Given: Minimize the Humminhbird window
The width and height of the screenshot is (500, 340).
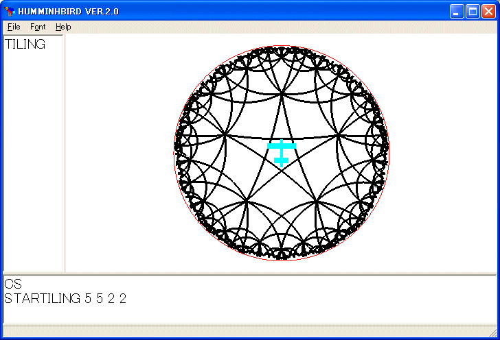Looking at the screenshot, I should (x=457, y=12).
